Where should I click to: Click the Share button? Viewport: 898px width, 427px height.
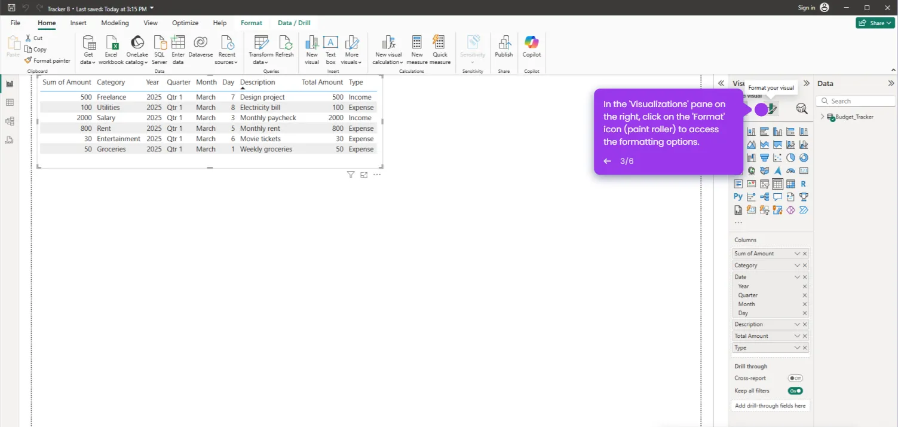pos(875,23)
